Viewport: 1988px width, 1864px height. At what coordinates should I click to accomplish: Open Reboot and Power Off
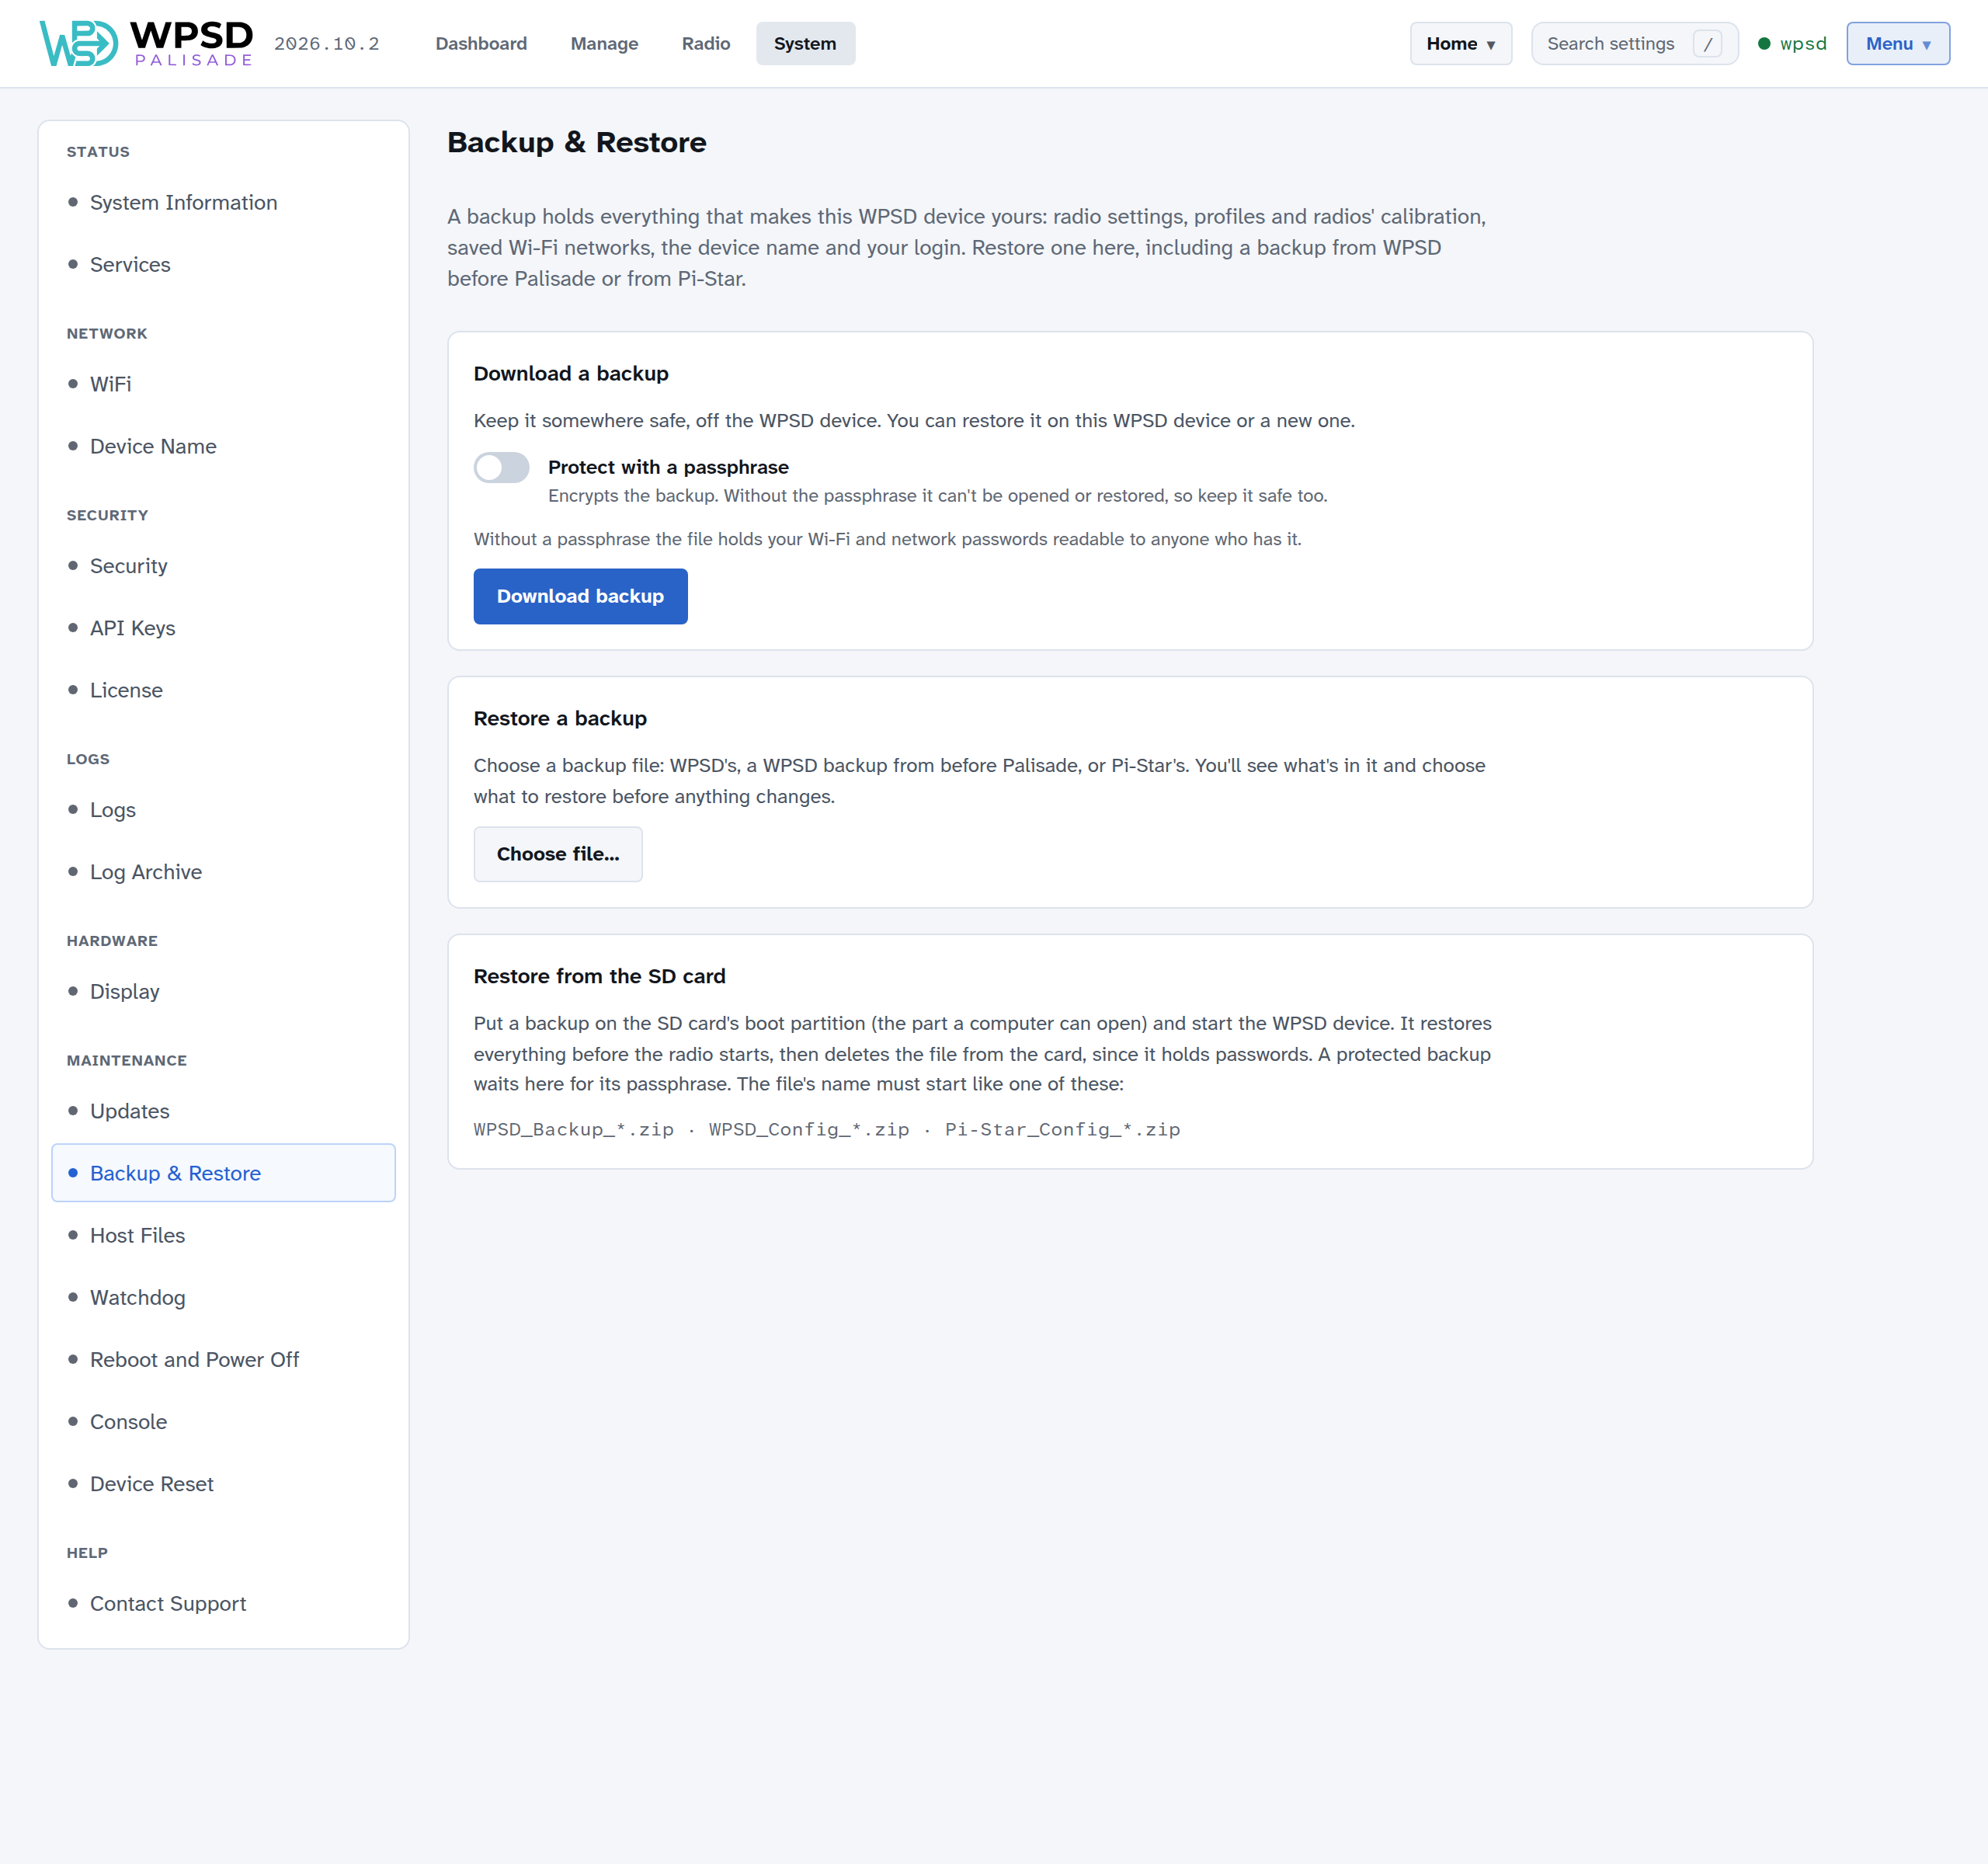(x=223, y=1359)
